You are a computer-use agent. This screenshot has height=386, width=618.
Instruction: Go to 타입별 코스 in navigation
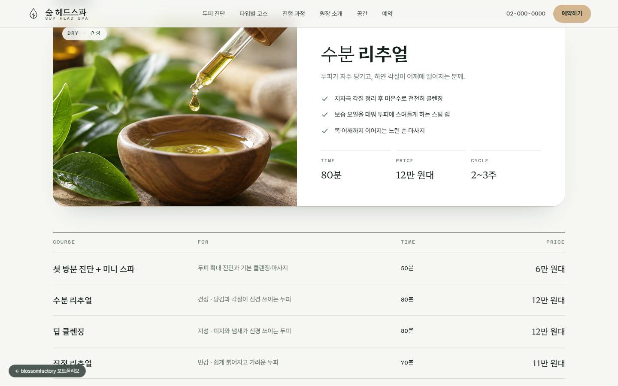[254, 14]
